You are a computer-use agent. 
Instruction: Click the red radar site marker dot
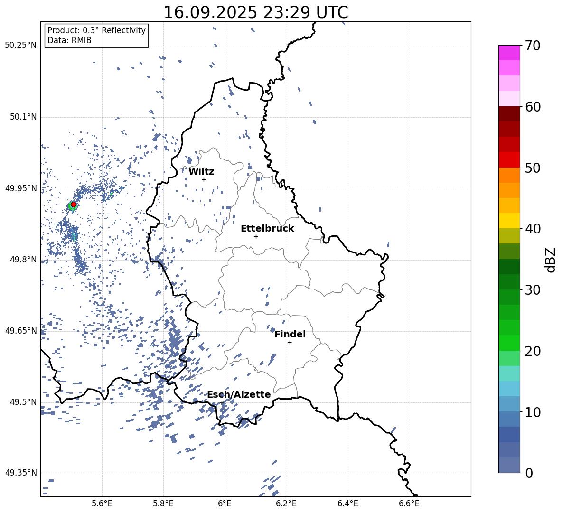74,205
